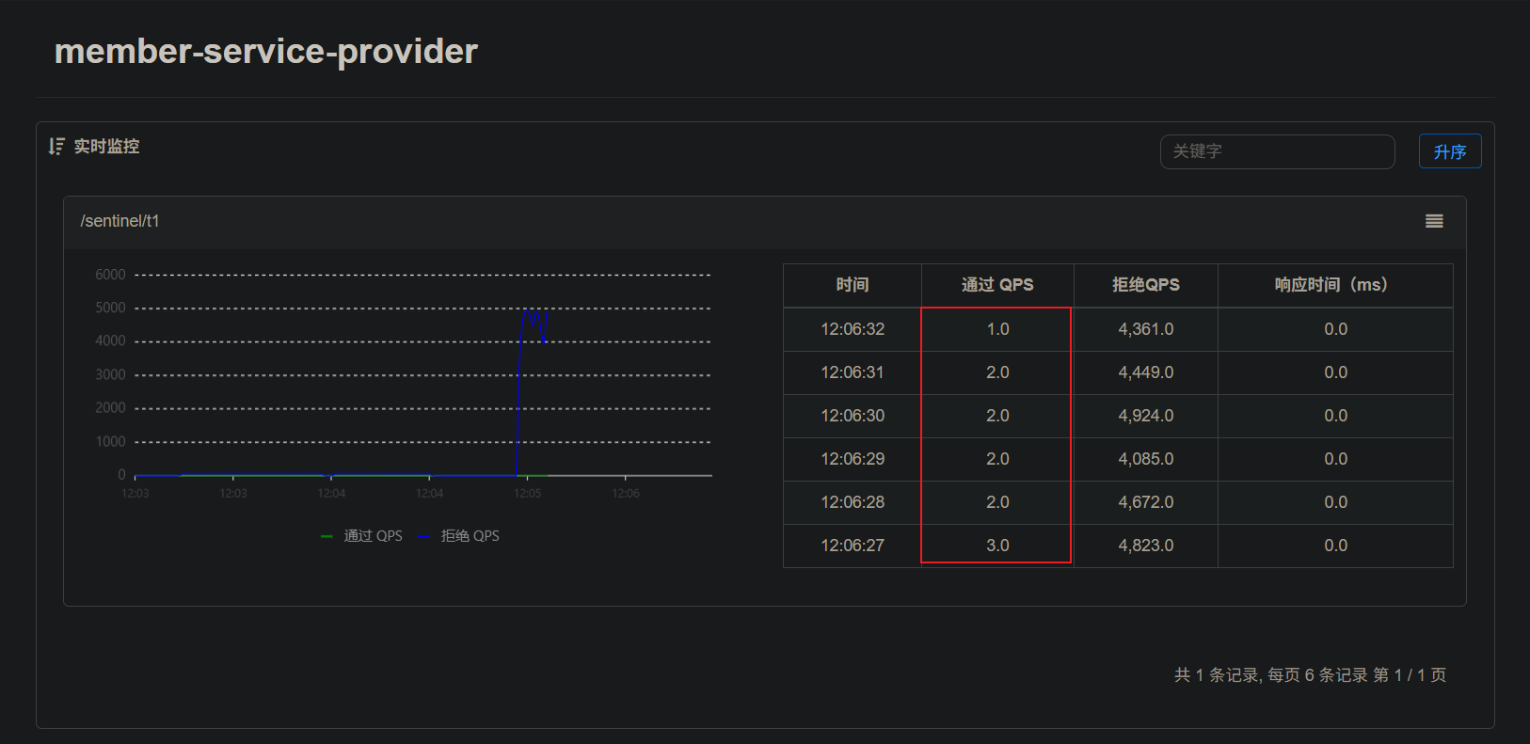This screenshot has height=744, width=1530.
Task: Click the 5000 y-axis label
Action: [x=110, y=308]
